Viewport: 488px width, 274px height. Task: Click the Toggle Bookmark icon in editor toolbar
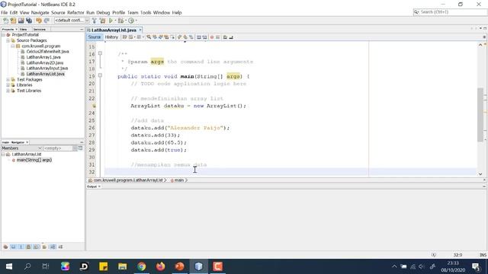(x=191, y=37)
